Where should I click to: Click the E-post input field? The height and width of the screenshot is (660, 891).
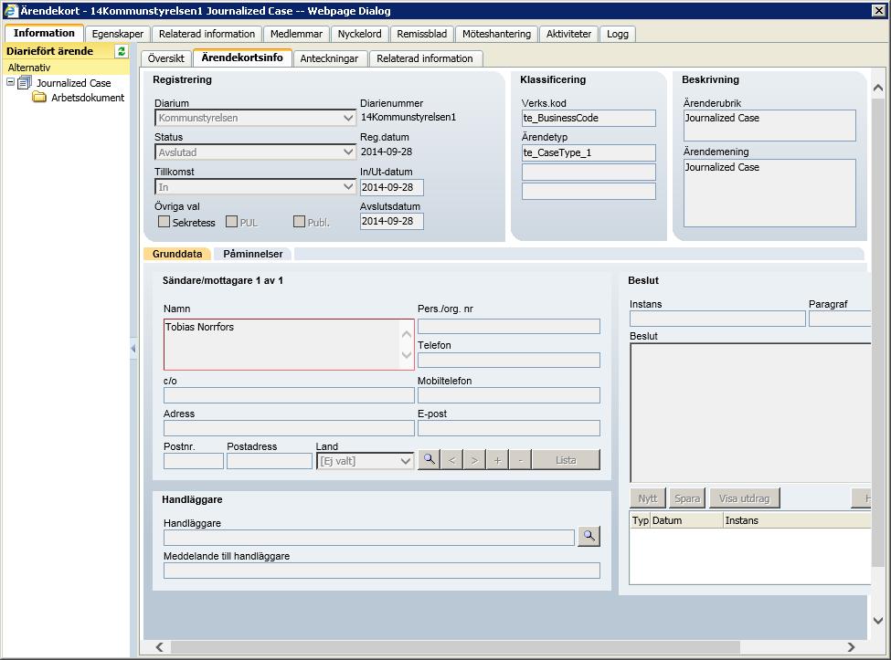click(509, 428)
